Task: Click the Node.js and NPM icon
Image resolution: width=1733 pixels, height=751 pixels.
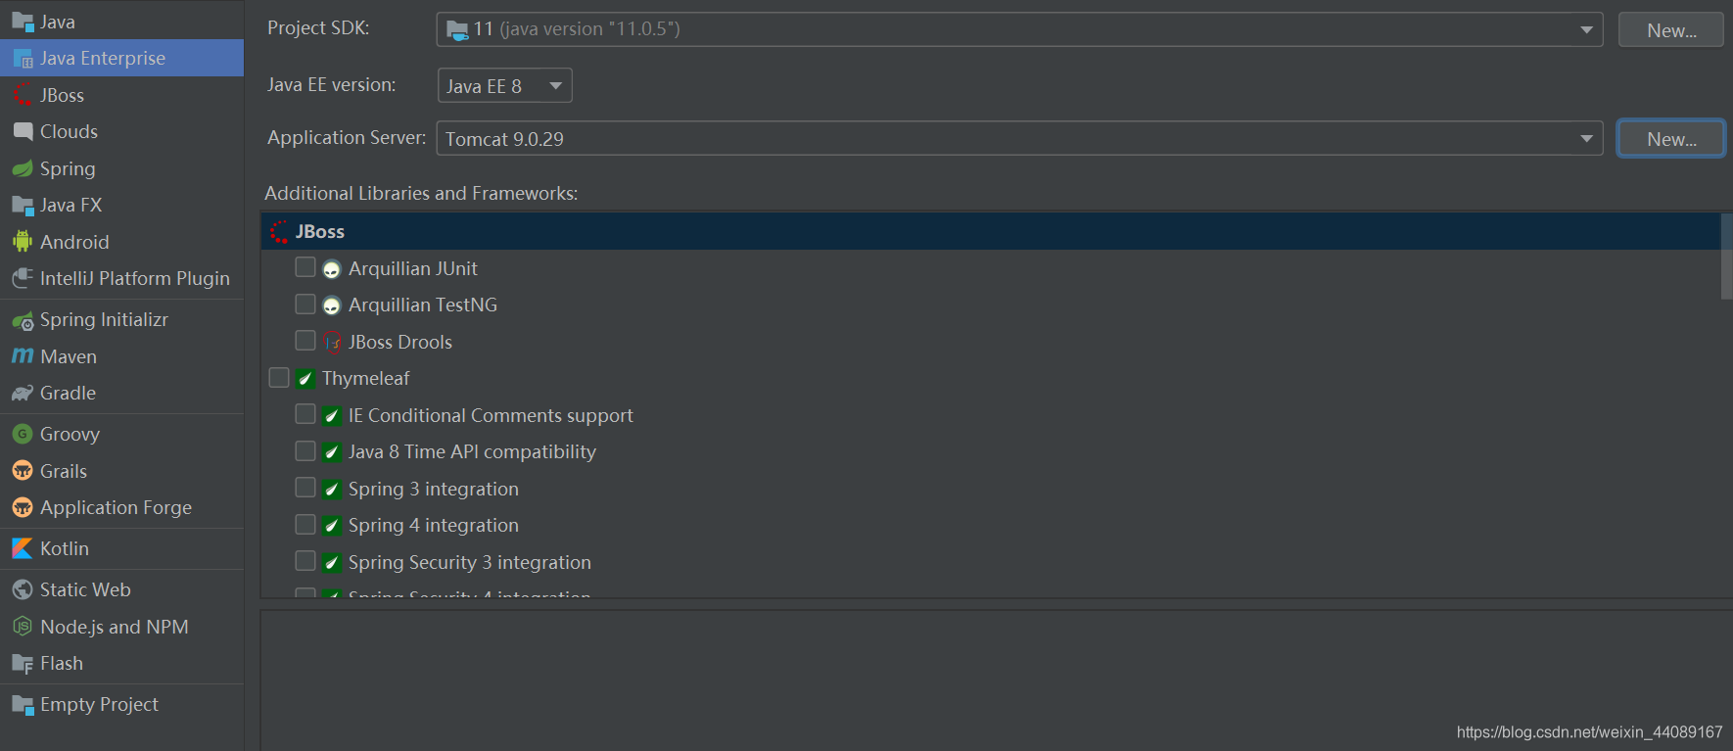Action: click(x=23, y=627)
